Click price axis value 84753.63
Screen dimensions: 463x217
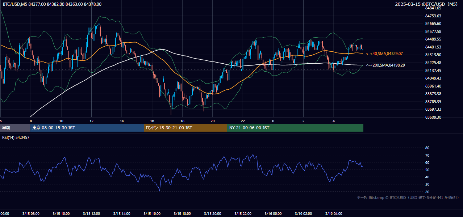click(433, 16)
